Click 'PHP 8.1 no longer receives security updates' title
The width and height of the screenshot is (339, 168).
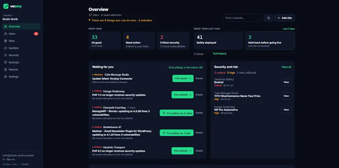pyautogui.click(x=119, y=151)
